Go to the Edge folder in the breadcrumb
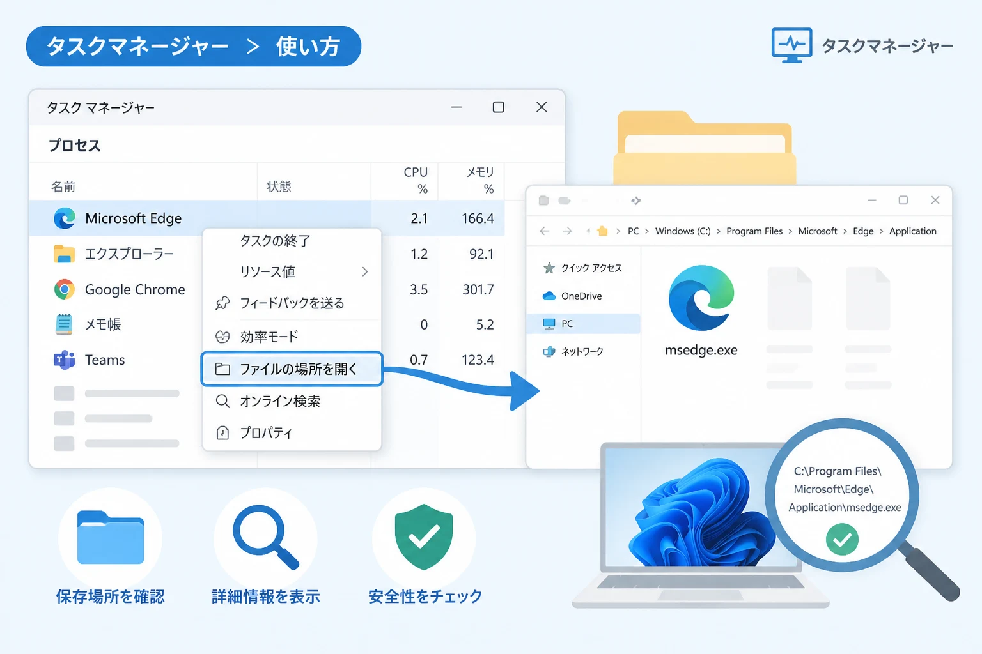Viewport: 982px width, 654px height. tap(863, 231)
